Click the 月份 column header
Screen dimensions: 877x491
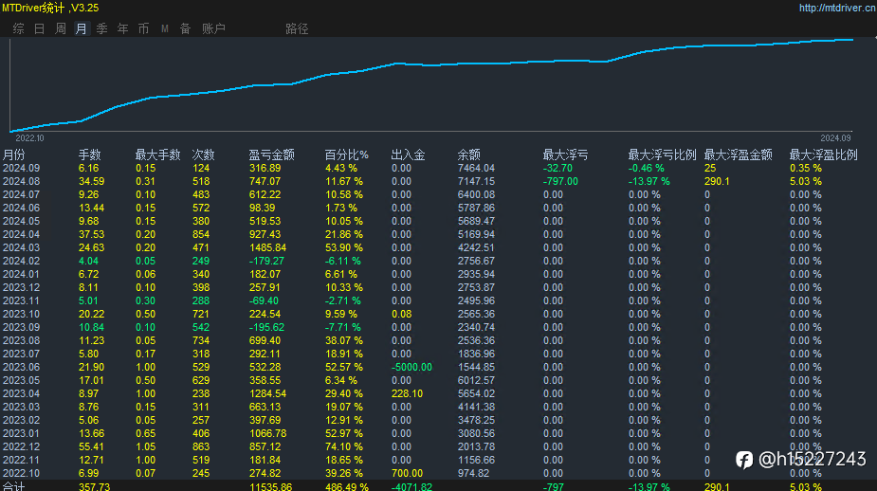(14, 155)
